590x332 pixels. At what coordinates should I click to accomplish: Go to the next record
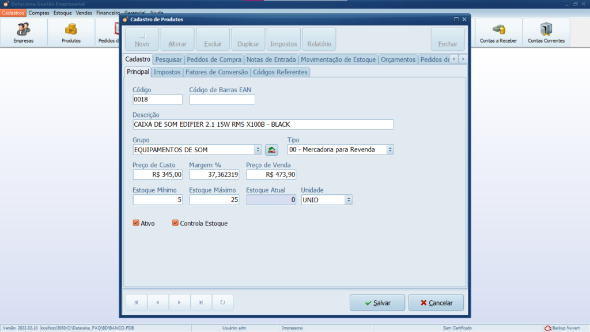coord(179,303)
